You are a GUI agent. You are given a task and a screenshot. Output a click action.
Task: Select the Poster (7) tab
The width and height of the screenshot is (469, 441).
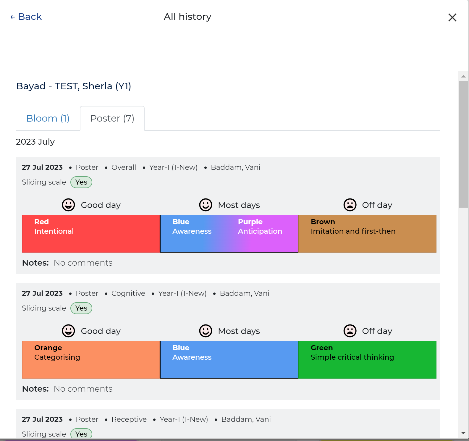tap(112, 118)
